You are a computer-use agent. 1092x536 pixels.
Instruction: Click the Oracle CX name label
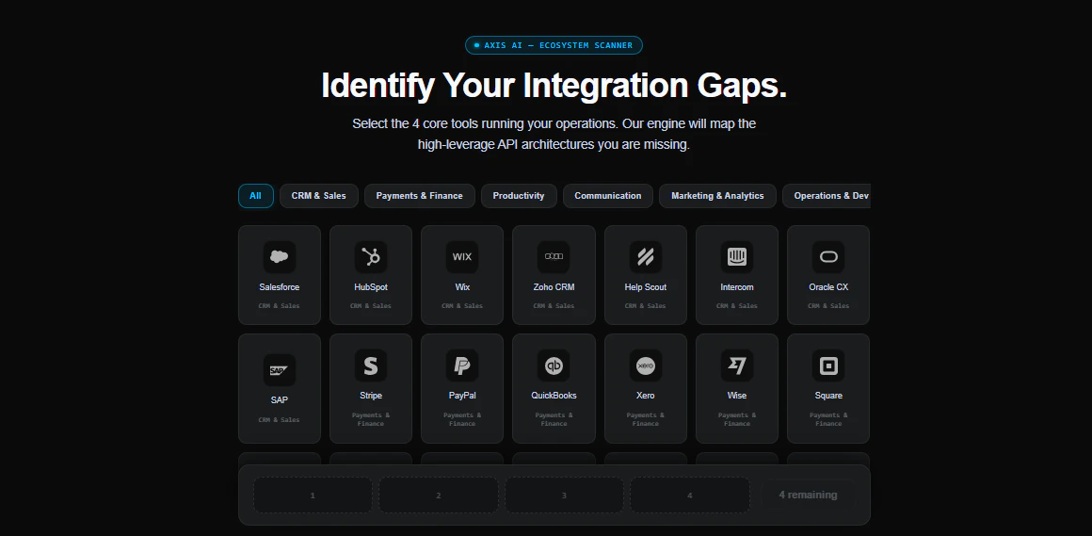click(x=828, y=287)
